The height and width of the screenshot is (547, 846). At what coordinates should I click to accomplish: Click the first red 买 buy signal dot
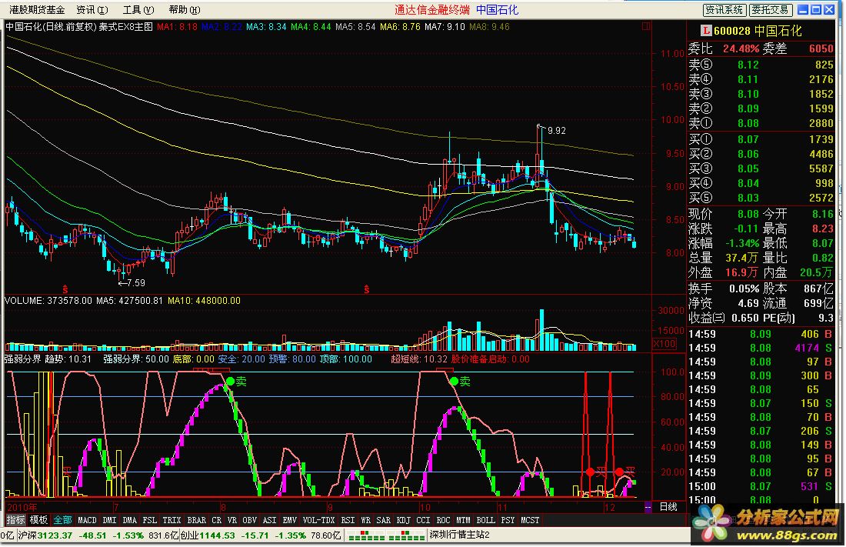[590, 472]
